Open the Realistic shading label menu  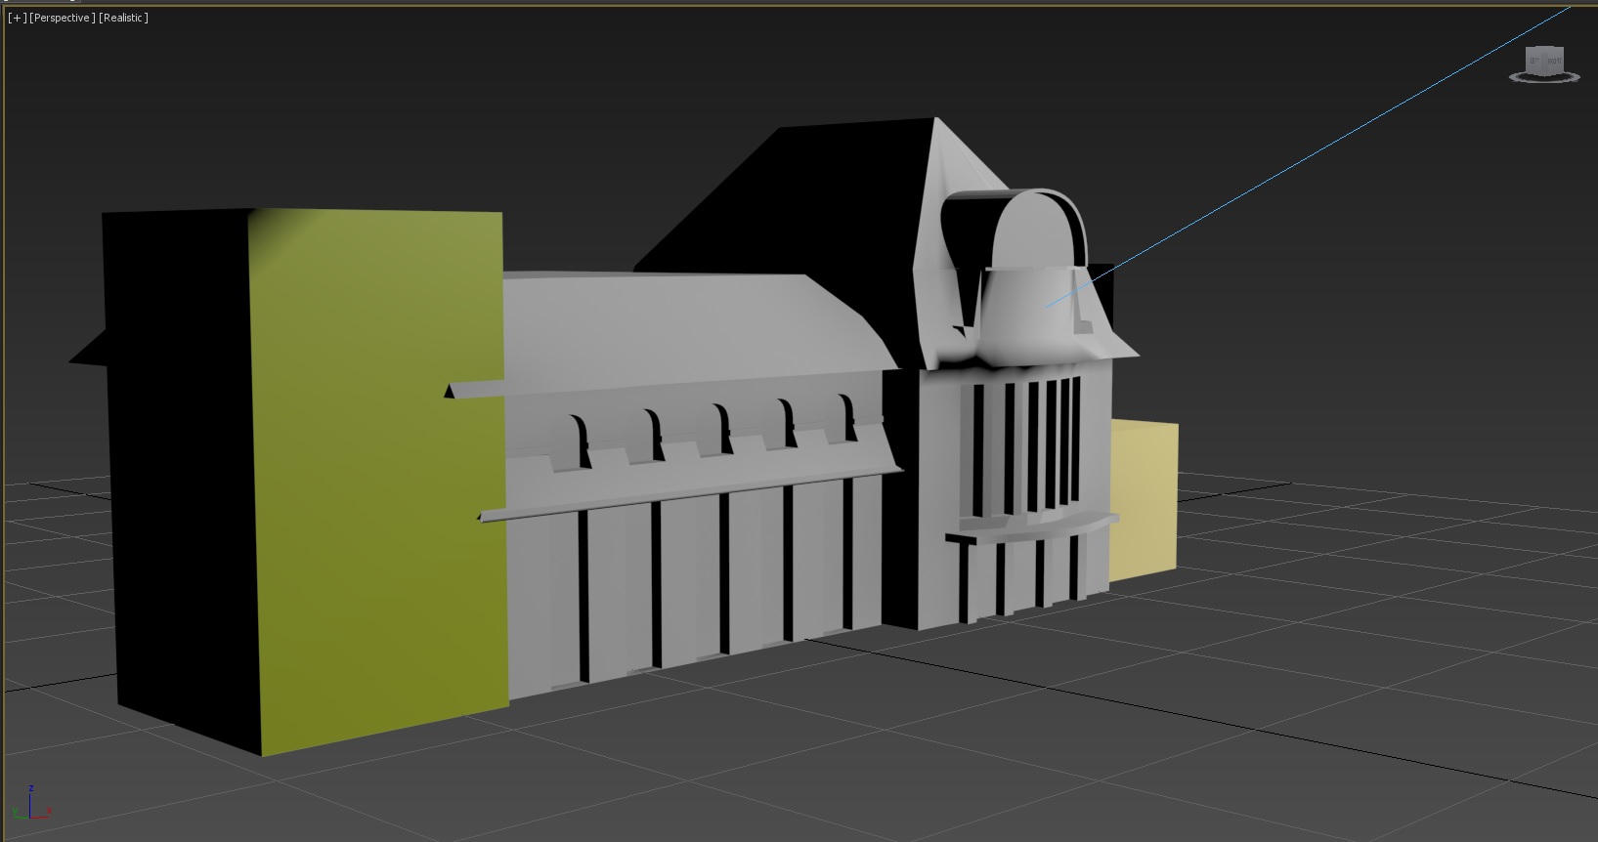coord(123,19)
